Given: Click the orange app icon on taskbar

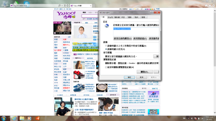Looking at the screenshot, I should (x=37, y=118).
